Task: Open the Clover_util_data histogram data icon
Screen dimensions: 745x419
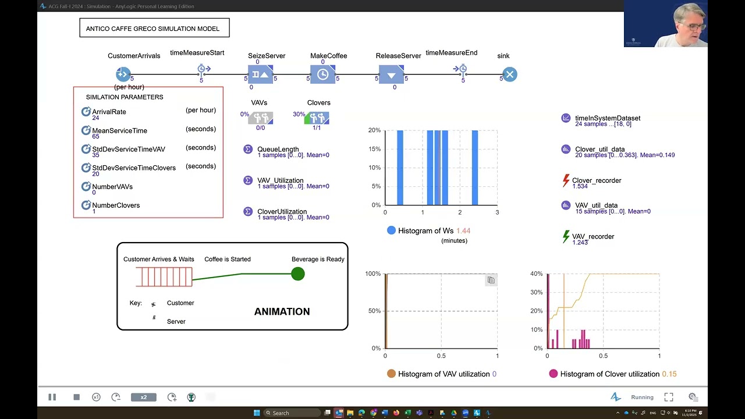Action: coord(566,149)
